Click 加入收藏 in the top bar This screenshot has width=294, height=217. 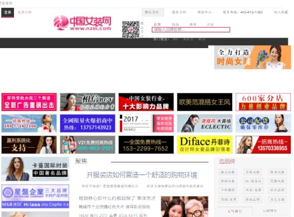tap(281, 12)
